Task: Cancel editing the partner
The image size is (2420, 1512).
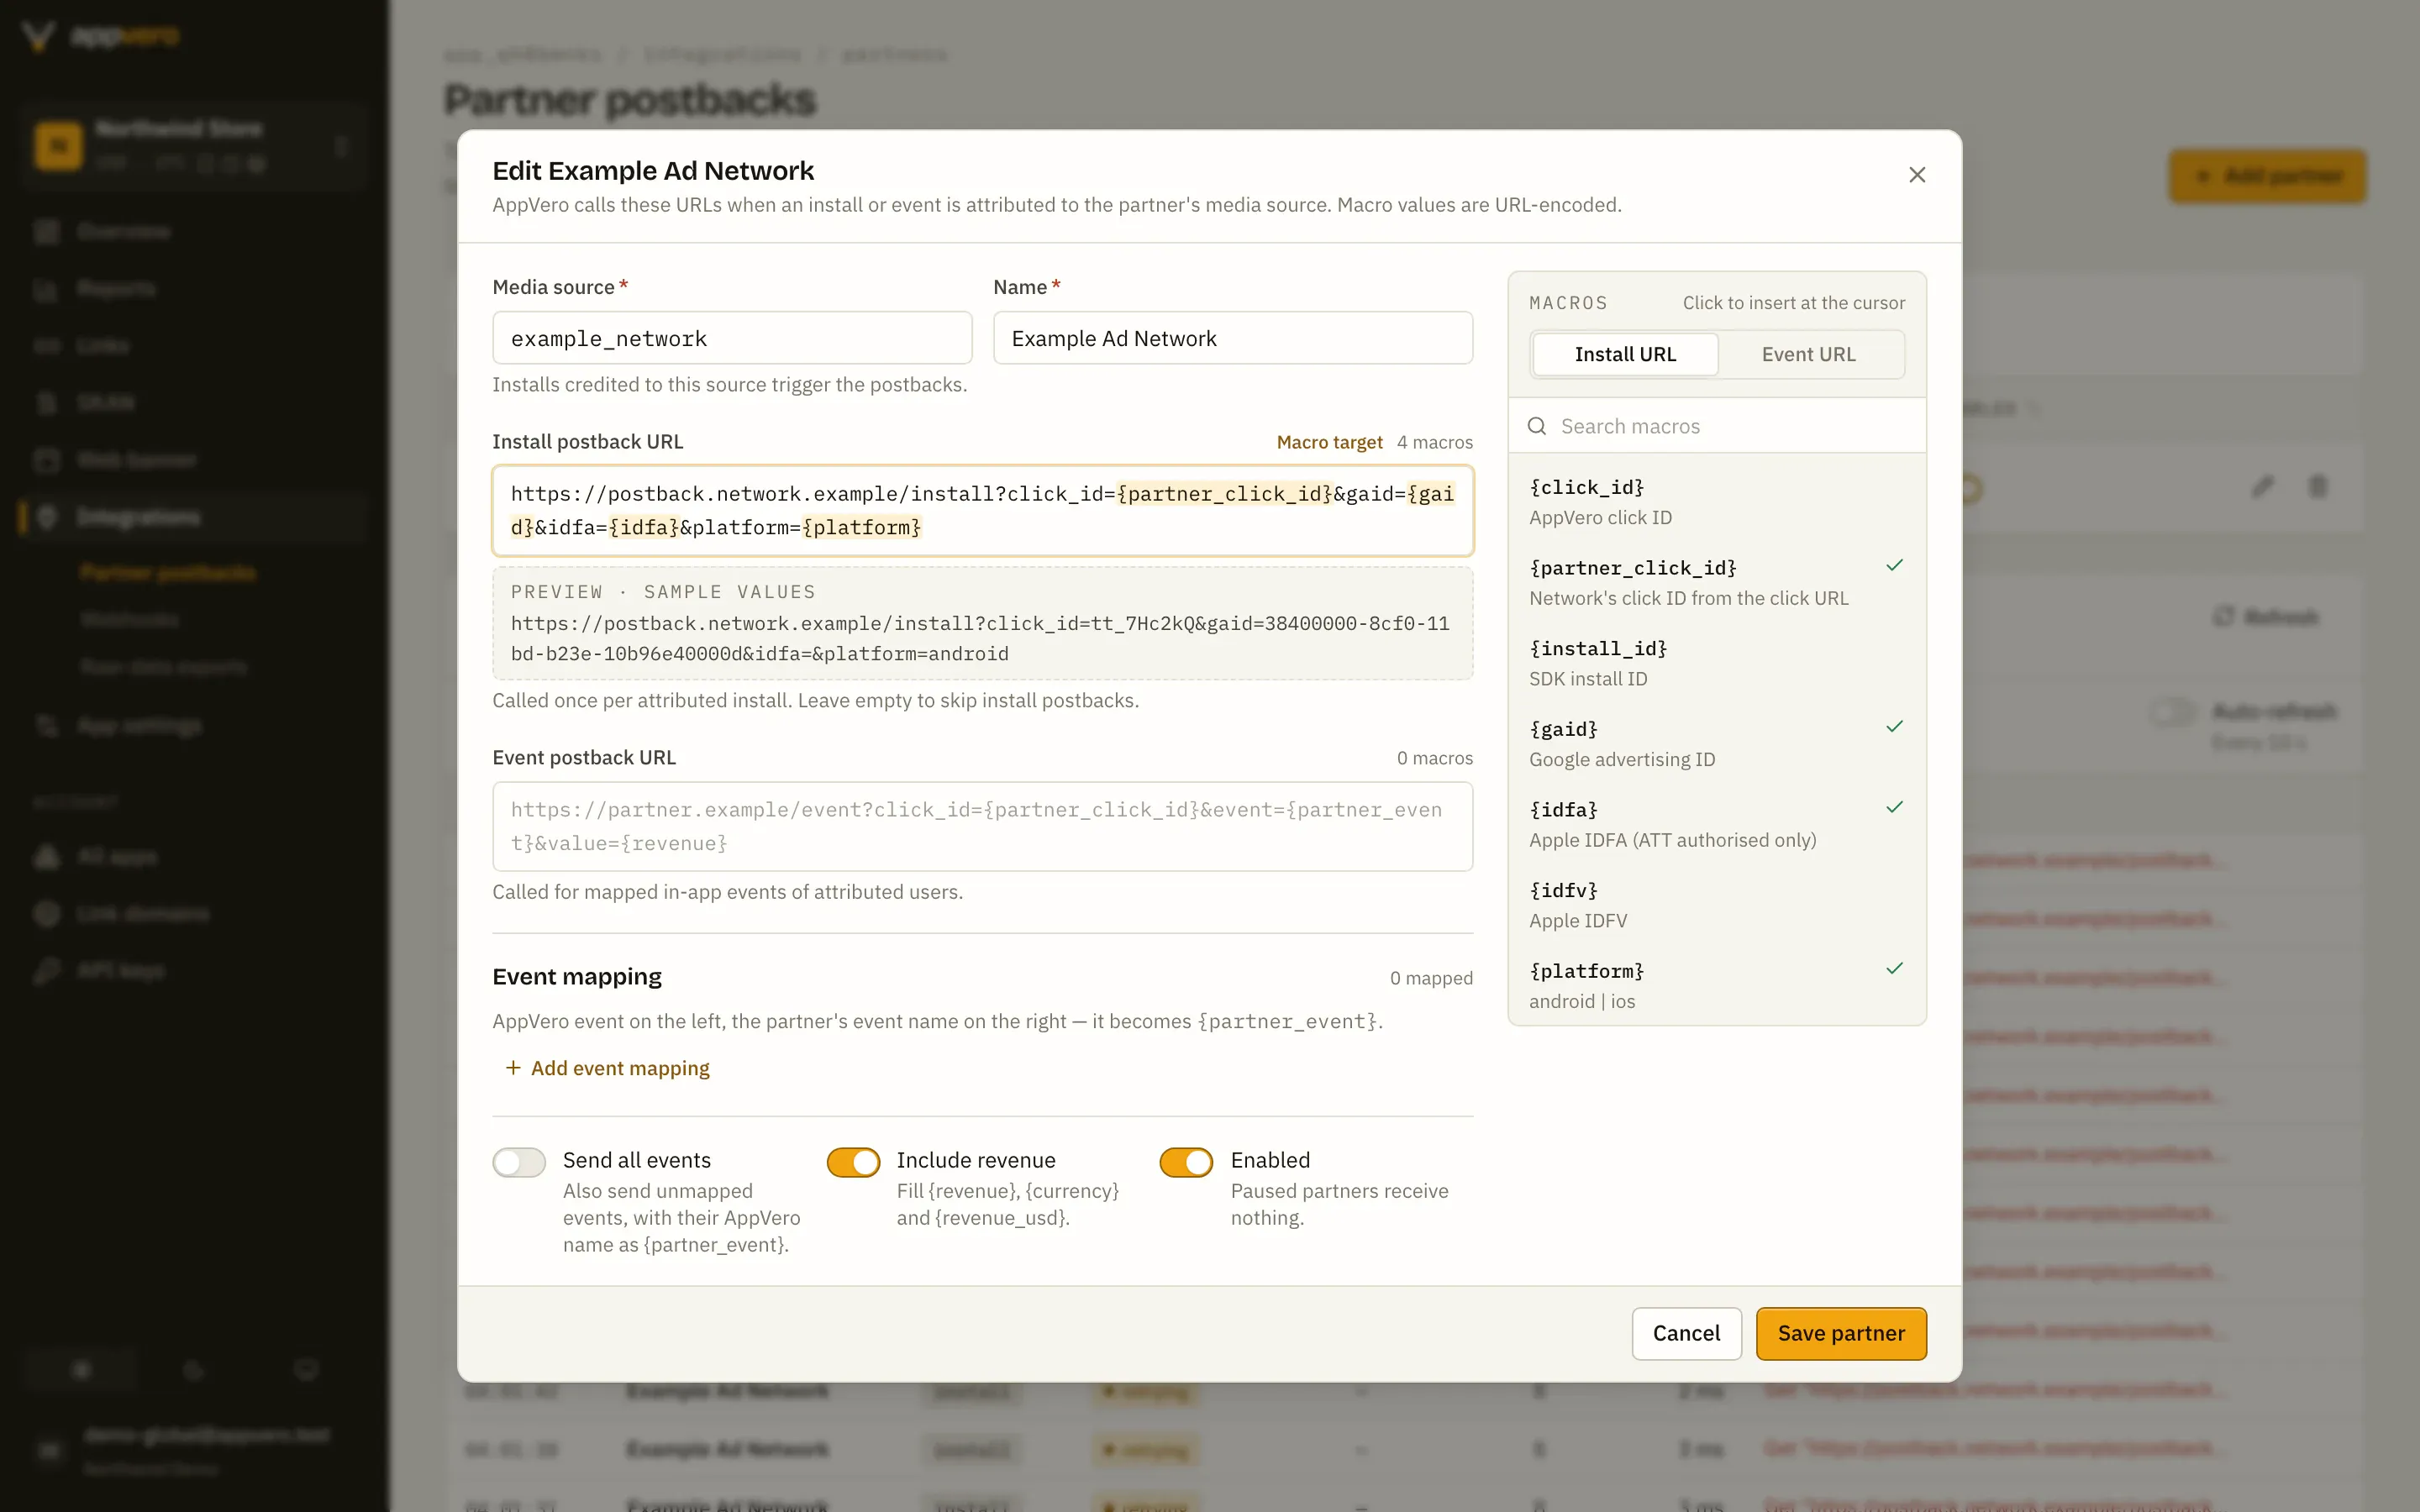Action: (x=1686, y=1333)
